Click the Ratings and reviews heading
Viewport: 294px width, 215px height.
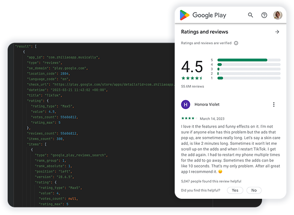pos(205,32)
